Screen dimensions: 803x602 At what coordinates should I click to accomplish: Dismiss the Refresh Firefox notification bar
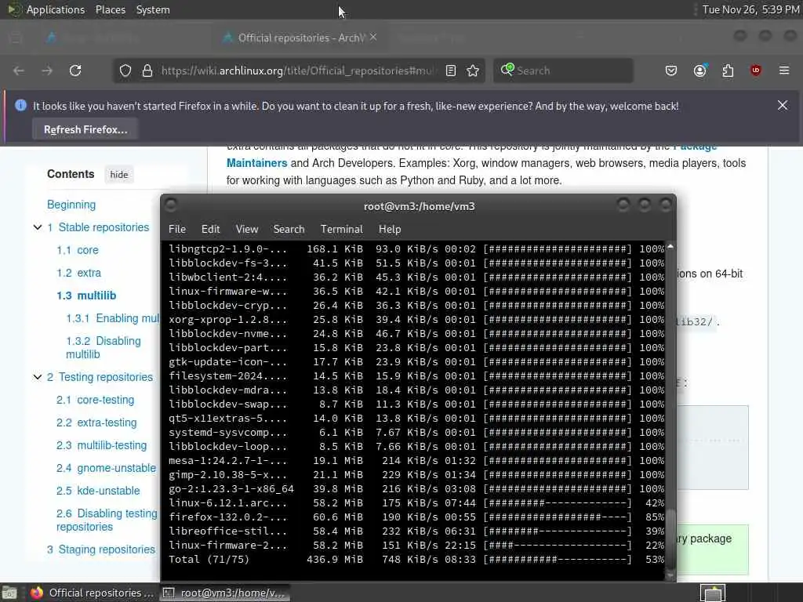[x=783, y=105]
